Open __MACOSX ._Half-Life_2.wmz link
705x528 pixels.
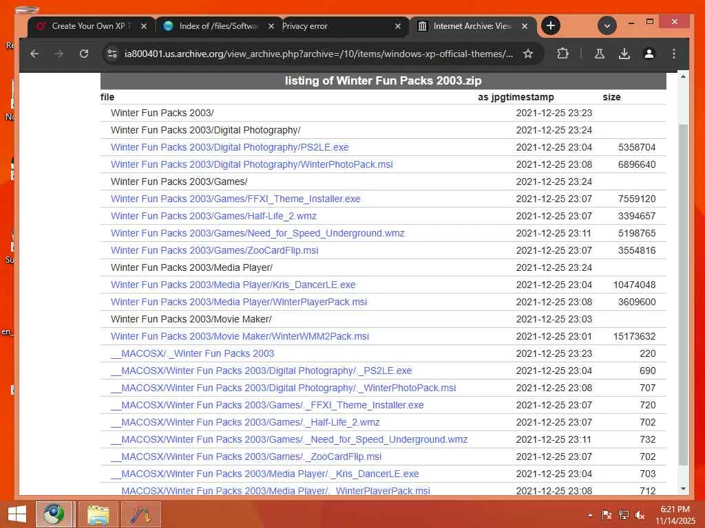(x=245, y=422)
